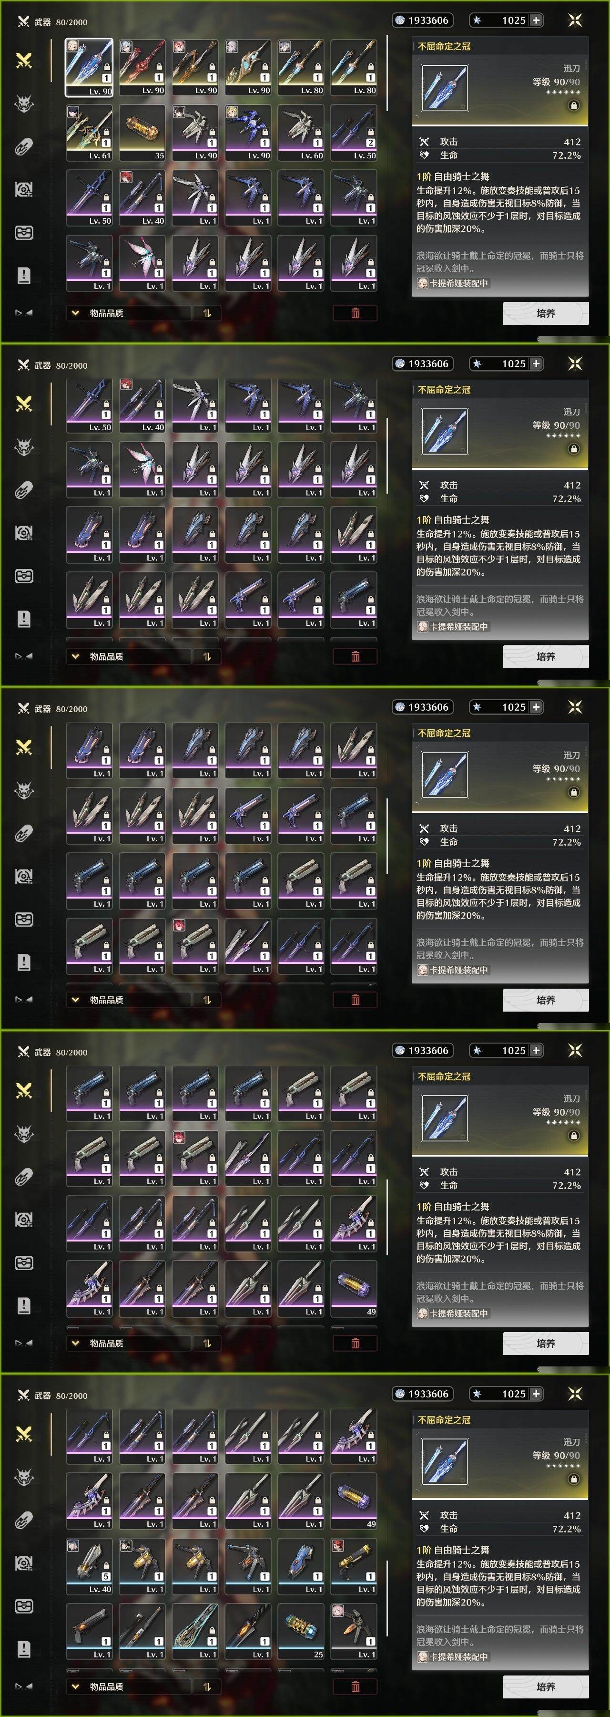Click the plus to add Astrite in topmost header

[x=535, y=20]
